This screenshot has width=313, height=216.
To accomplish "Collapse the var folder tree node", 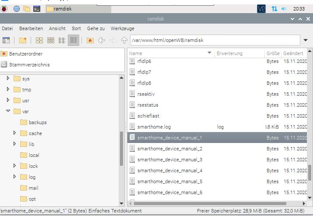I will pos(8,111).
